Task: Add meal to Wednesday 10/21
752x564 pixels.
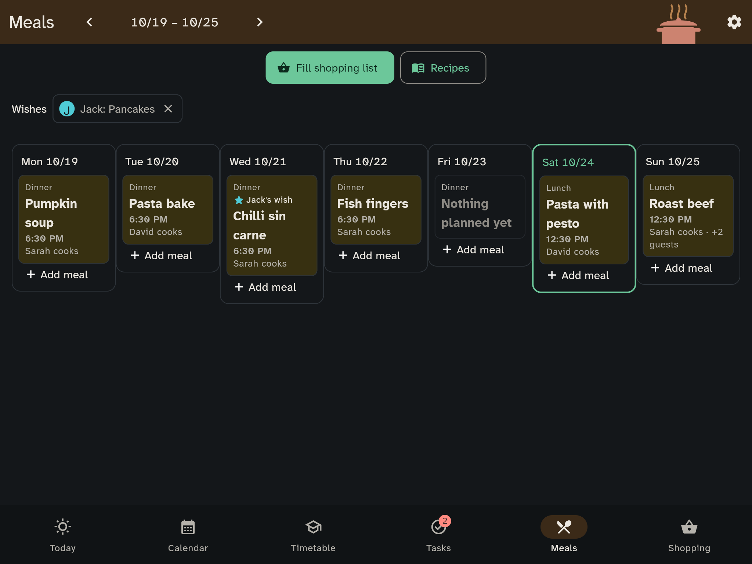Action: click(265, 287)
